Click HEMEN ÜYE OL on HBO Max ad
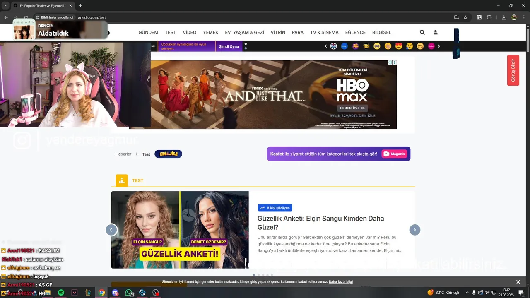The height and width of the screenshot is (298, 530). pyautogui.click(x=352, y=108)
